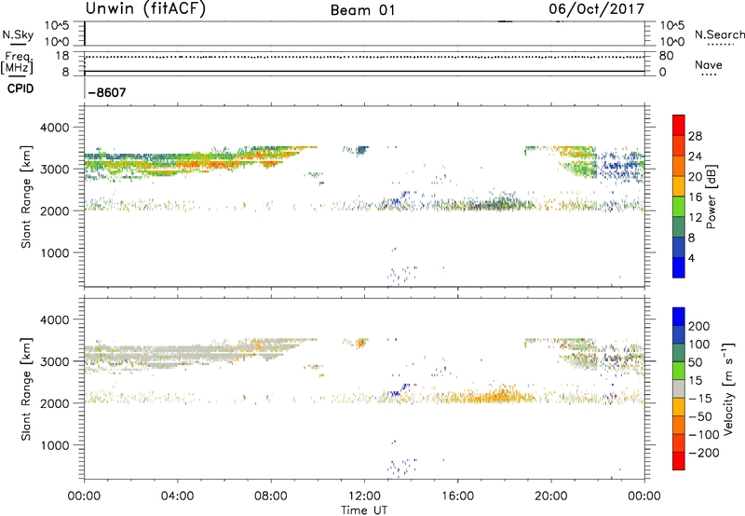Click the '1000' tick label on the velocity panel
The height and width of the screenshot is (516, 745).
click(55, 445)
